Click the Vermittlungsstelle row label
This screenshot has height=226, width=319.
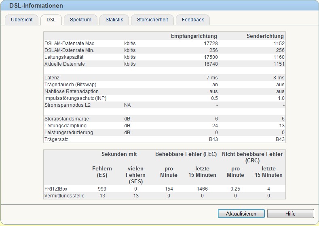tap(64, 196)
